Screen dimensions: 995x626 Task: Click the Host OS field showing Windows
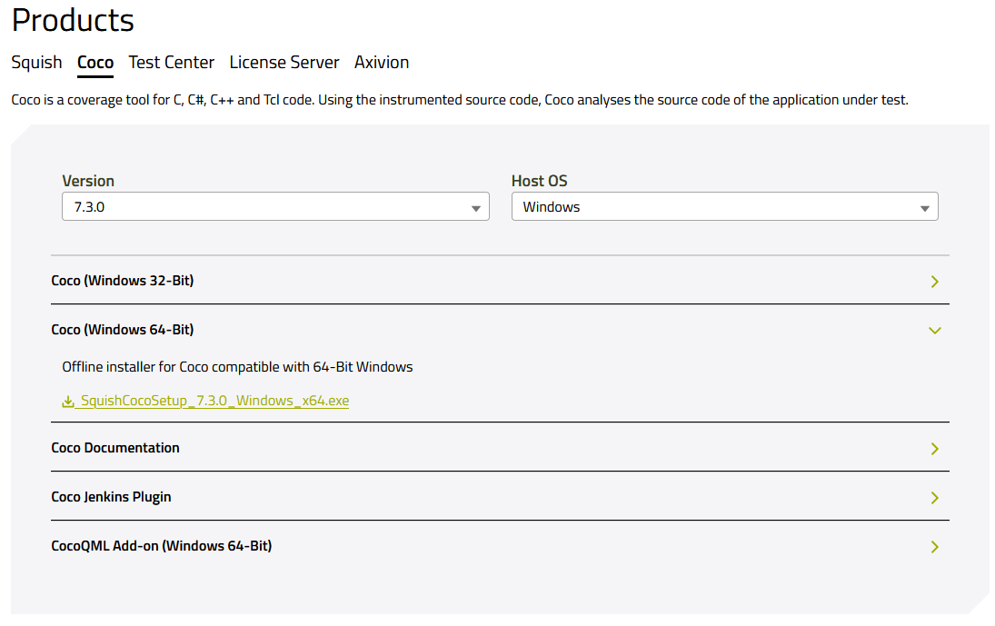(713, 207)
